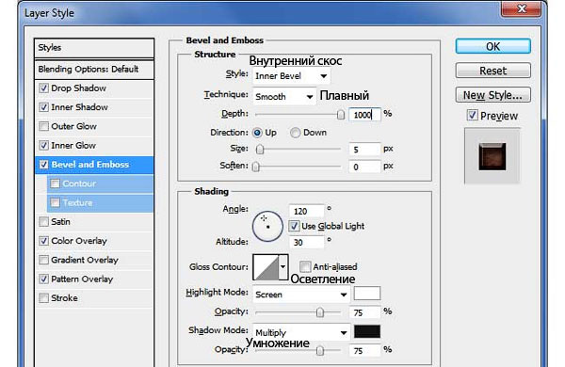Click the Shadow Opacity slider handle
The image size is (565, 367).
pyautogui.click(x=320, y=350)
